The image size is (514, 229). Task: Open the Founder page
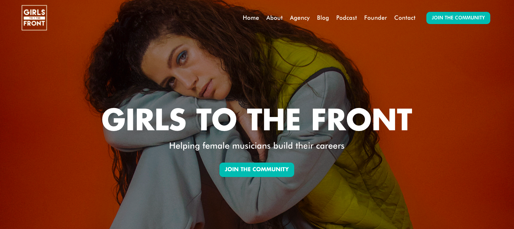tap(375, 18)
